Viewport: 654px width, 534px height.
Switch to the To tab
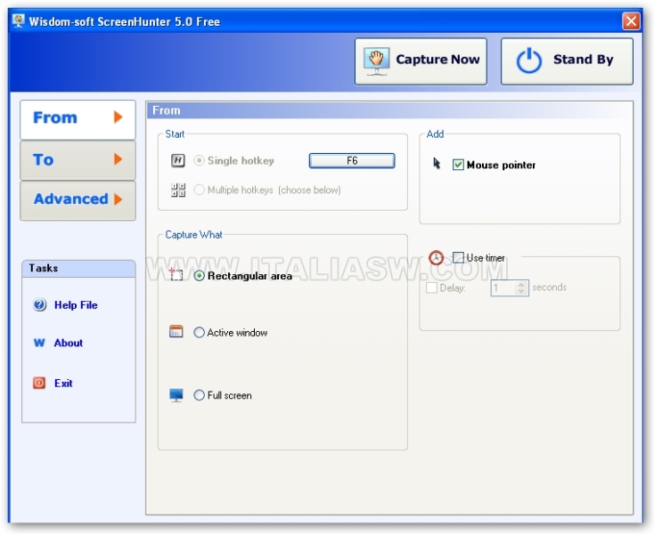(78, 160)
